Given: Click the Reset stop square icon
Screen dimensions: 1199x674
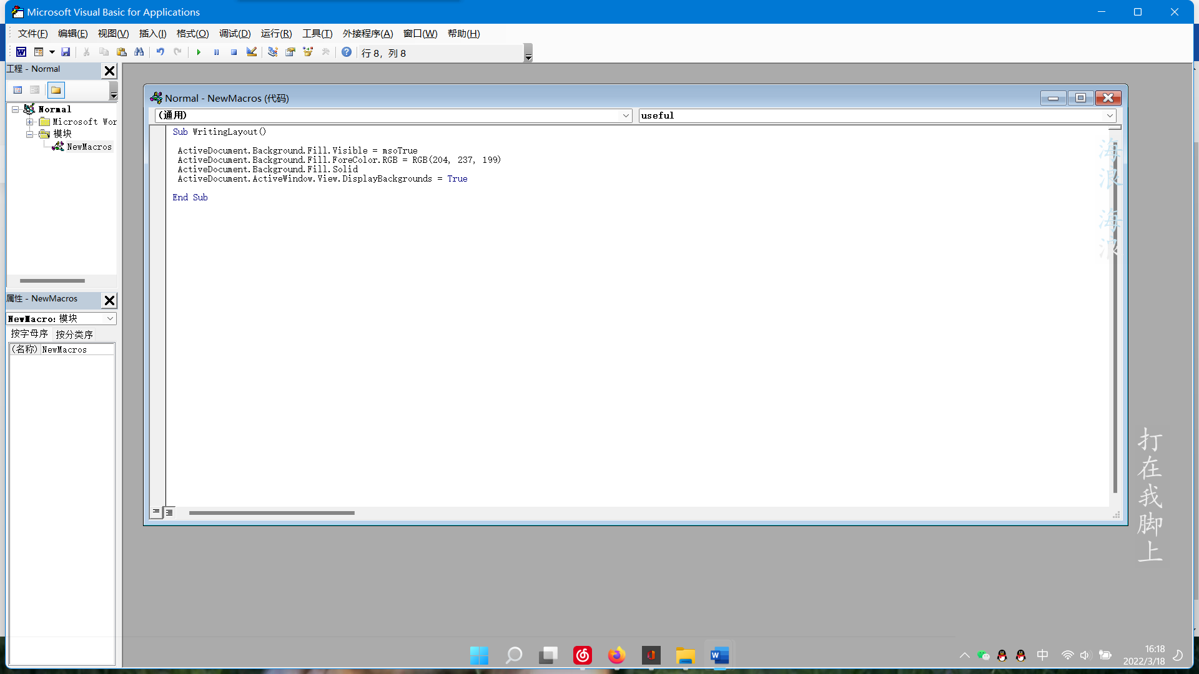Looking at the screenshot, I should point(234,52).
